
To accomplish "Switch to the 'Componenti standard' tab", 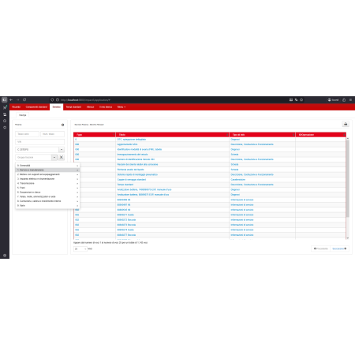I will [36, 107].
